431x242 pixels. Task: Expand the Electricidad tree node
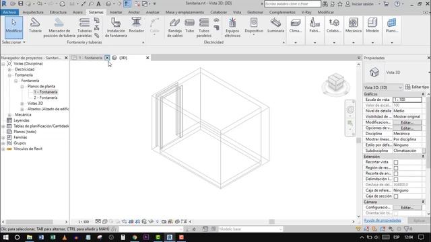pyautogui.click(x=9, y=69)
